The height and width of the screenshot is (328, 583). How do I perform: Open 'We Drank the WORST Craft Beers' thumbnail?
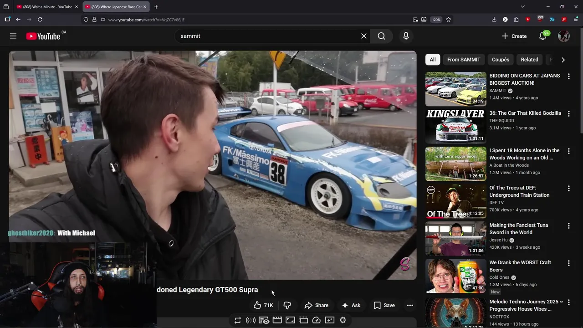tap(456, 276)
